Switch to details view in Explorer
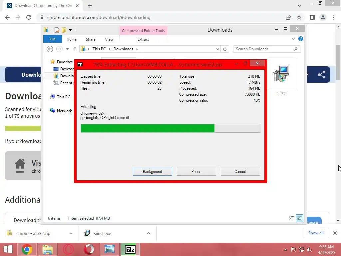 pos(292,218)
